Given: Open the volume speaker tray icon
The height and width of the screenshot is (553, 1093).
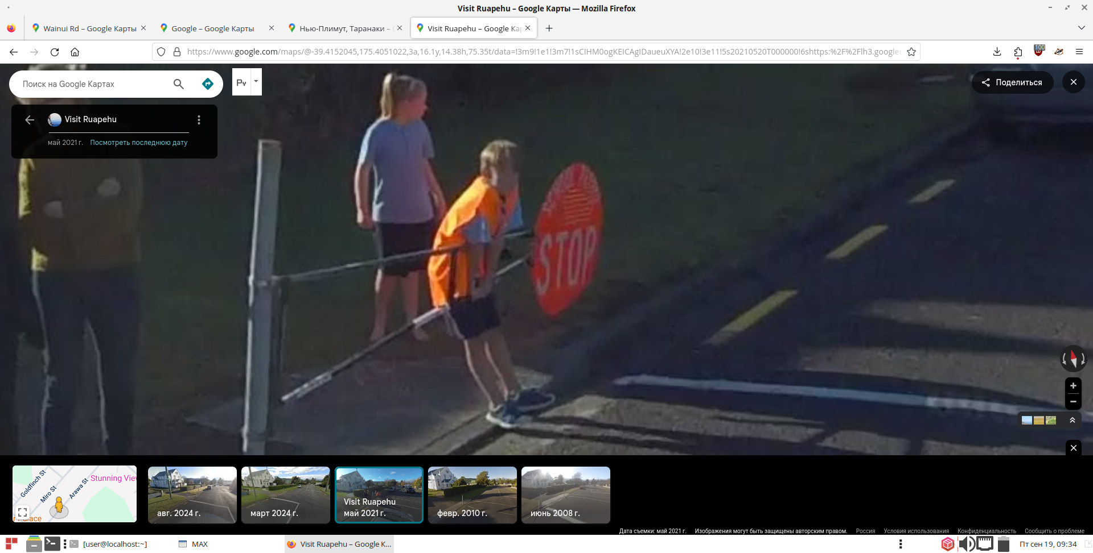Looking at the screenshot, I should pos(966,544).
